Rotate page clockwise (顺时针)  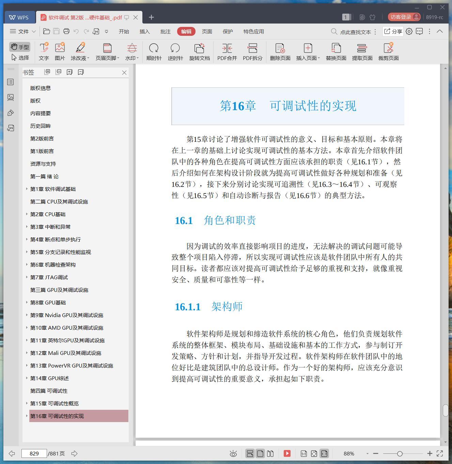click(x=154, y=52)
